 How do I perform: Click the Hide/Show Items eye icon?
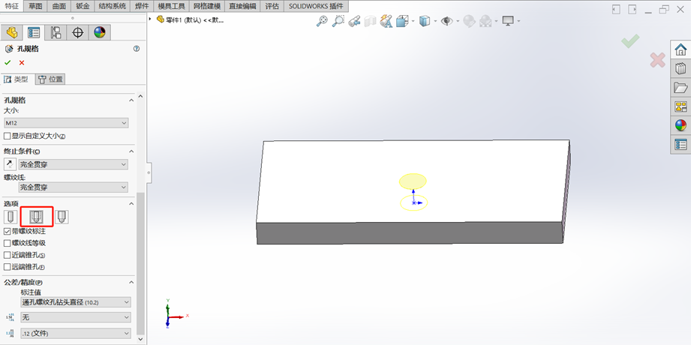447,21
